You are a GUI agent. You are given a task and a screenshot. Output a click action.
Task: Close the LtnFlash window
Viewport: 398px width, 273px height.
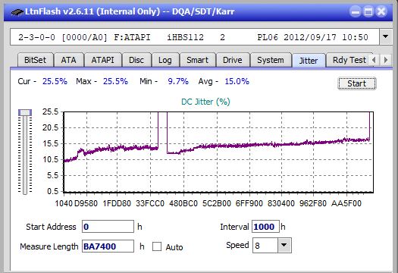[x=381, y=11]
